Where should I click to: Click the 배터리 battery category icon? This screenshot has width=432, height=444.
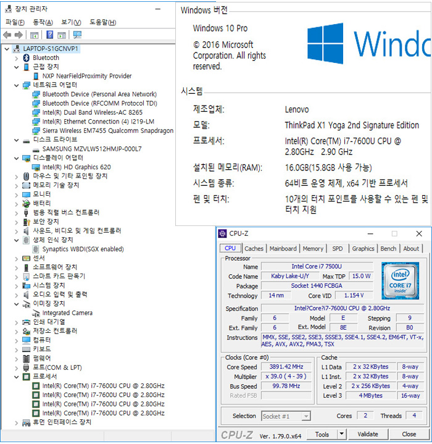[27, 203]
